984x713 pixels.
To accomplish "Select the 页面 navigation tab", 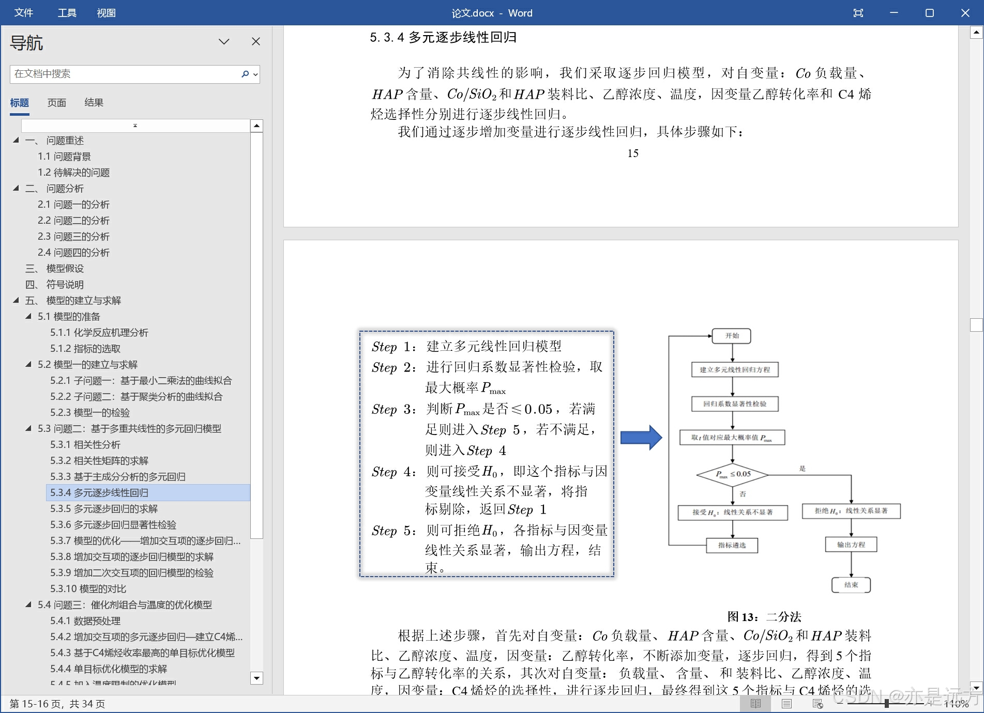I will pyautogui.click(x=57, y=103).
